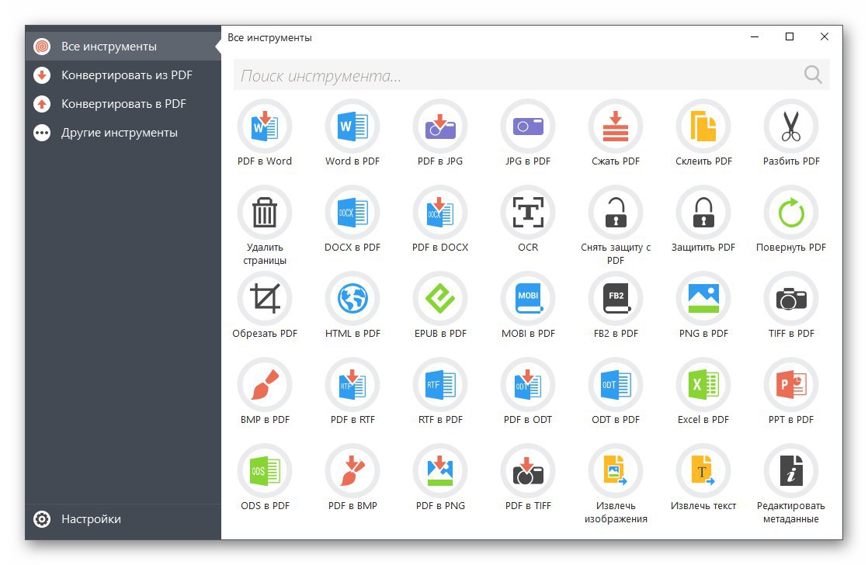Maximize the application window
The height and width of the screenshot is (565, 868).
[x=790, y=36]
